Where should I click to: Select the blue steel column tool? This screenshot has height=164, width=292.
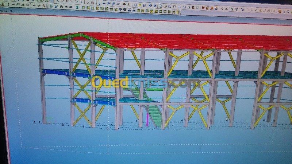coord(99,3)
